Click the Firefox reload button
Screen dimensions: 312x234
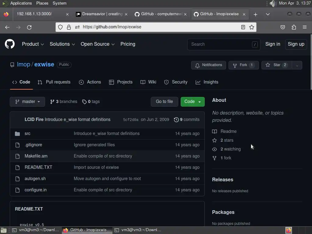tap(29, 27)
